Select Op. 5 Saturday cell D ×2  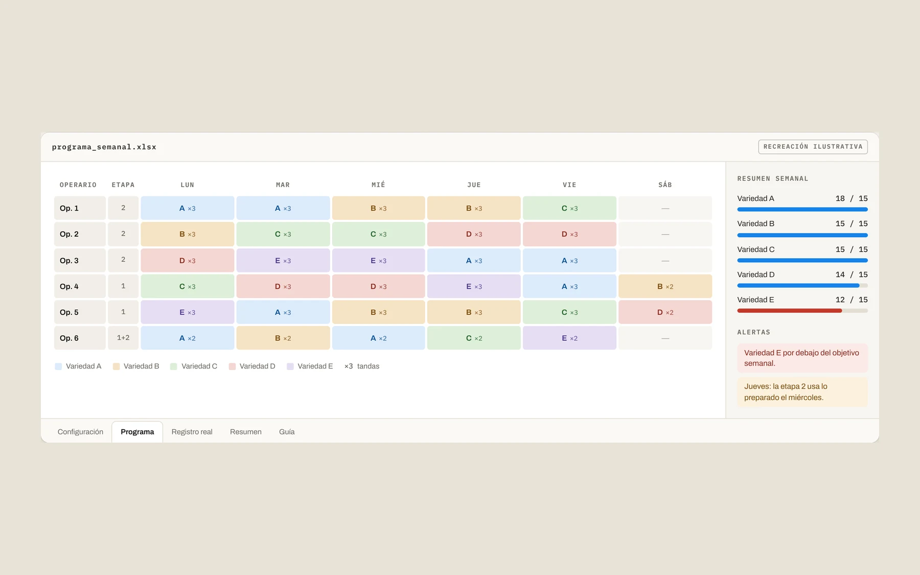665,312
